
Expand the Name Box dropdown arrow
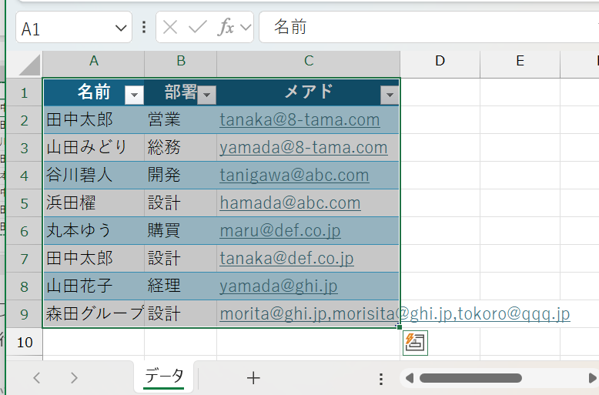[121, 28]
